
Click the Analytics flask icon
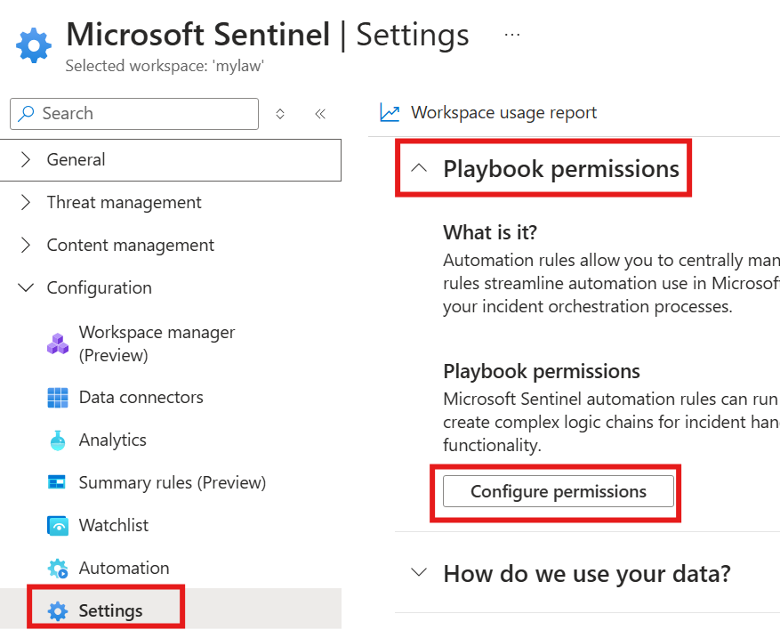58,440
